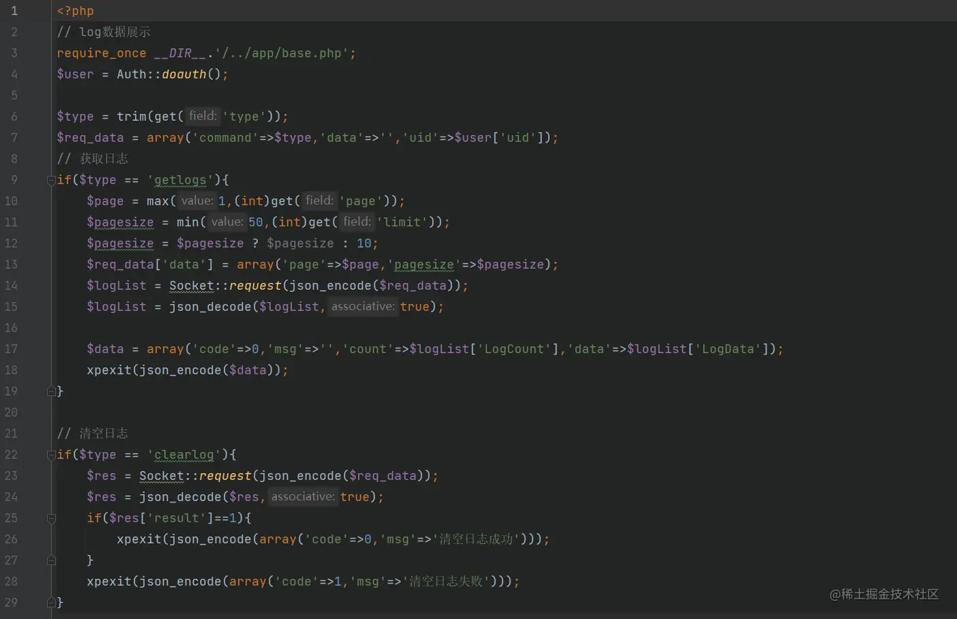957x619 pixels.
Task: Click the trim function on line 6
Action: point(132,117)
